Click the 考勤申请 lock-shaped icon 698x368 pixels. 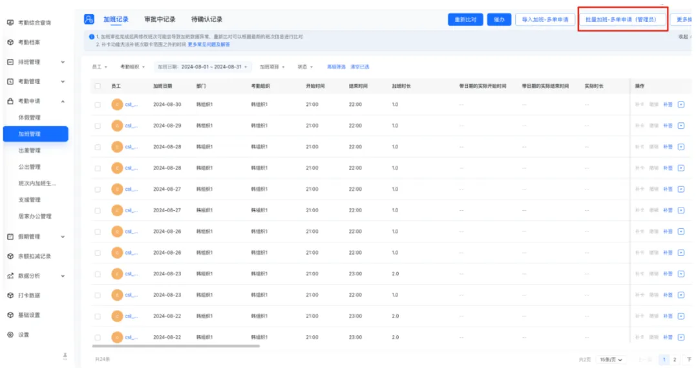pyautogui.click(x=10, y=101)
